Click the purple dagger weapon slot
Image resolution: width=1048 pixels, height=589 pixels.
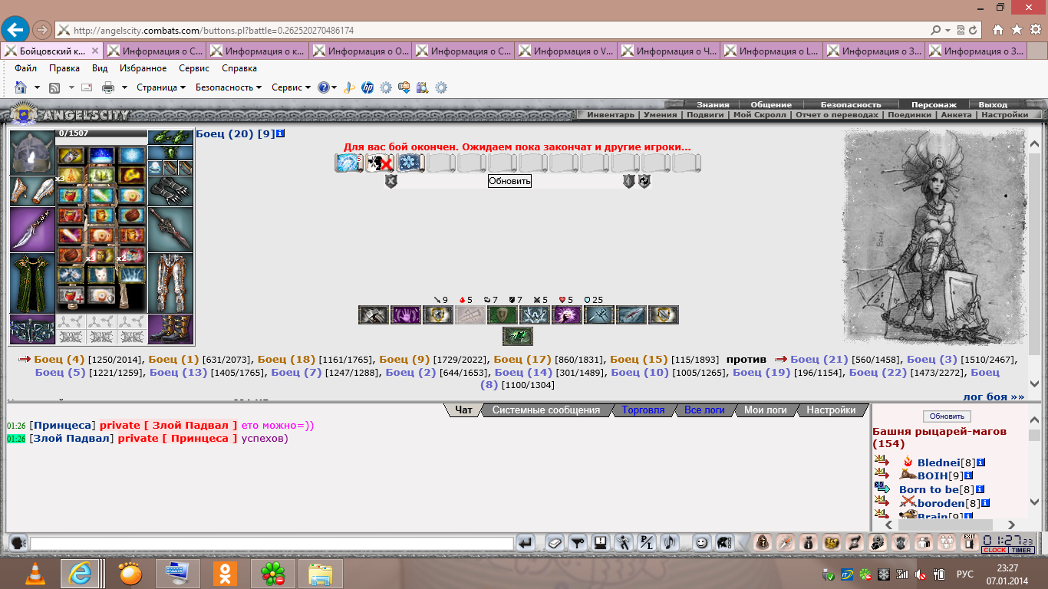[32, 229]
